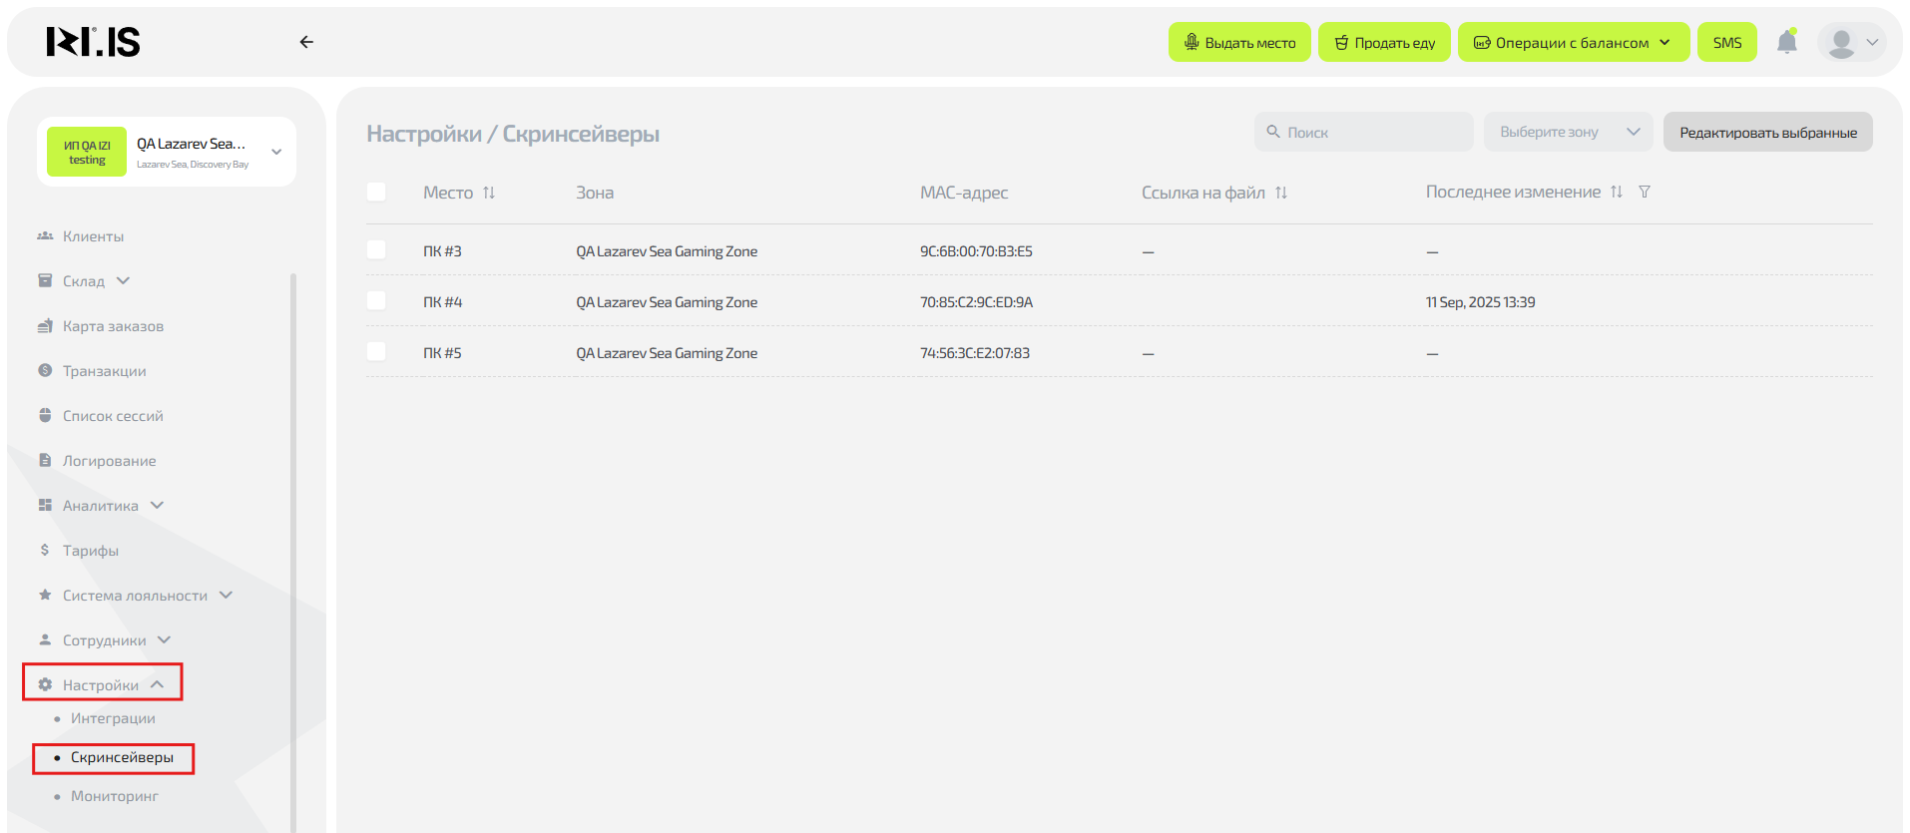Open Мониторинг in the sidebar
Viewport: 1910px width, 833px height.
pos(115,796)
